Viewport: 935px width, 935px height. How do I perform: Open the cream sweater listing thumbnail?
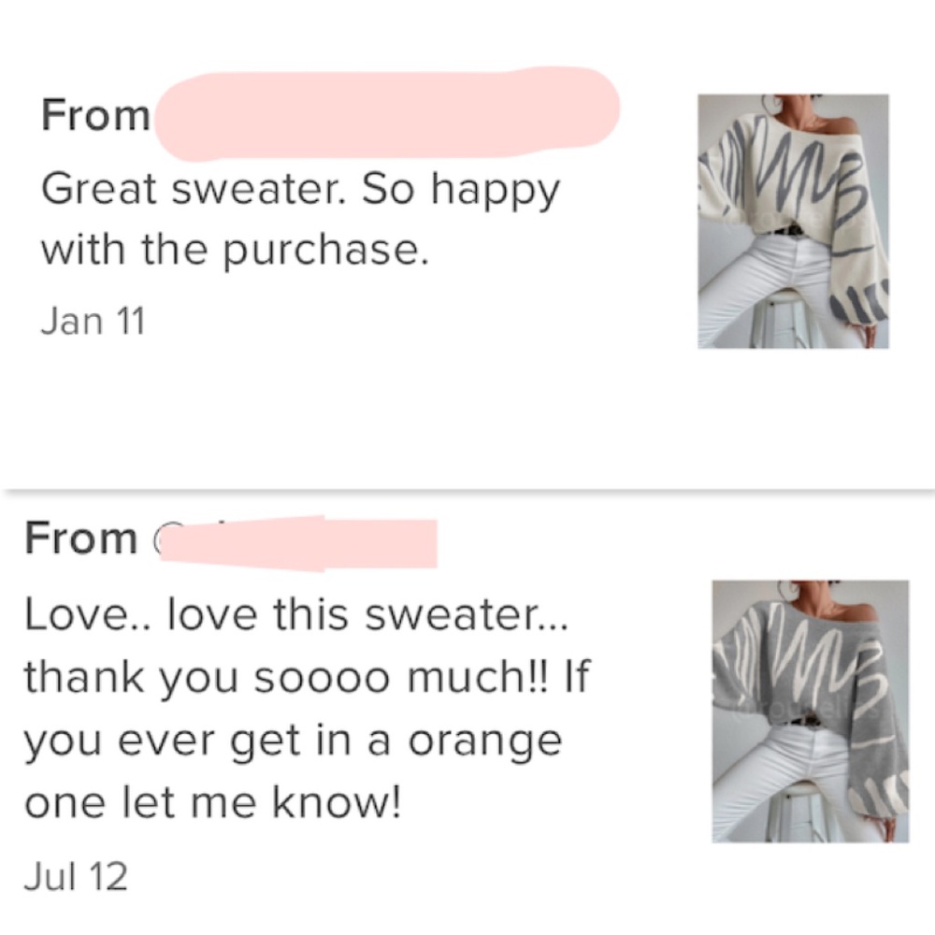click(x=793, y=222)
